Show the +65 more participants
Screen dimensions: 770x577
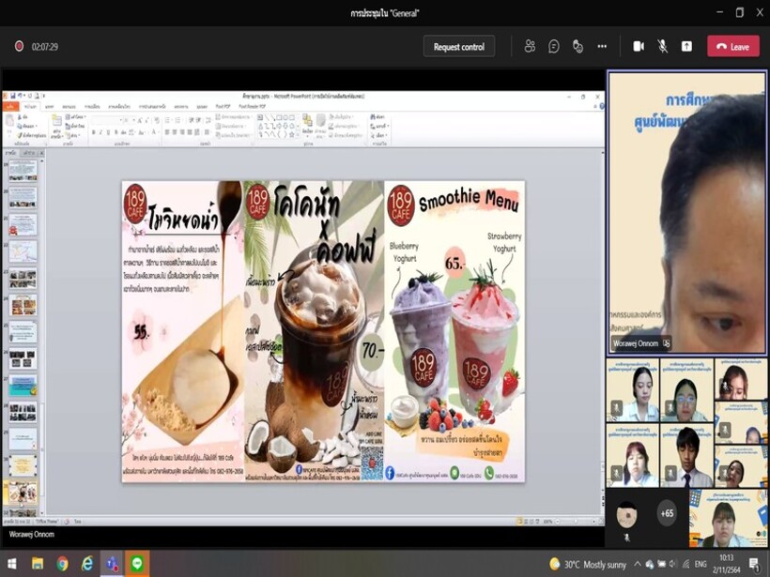click(x=667, y=513)
